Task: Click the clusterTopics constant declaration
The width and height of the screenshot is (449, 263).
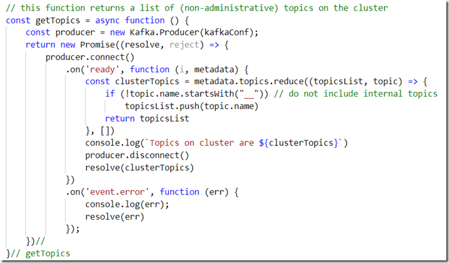Action: [153, 81]
